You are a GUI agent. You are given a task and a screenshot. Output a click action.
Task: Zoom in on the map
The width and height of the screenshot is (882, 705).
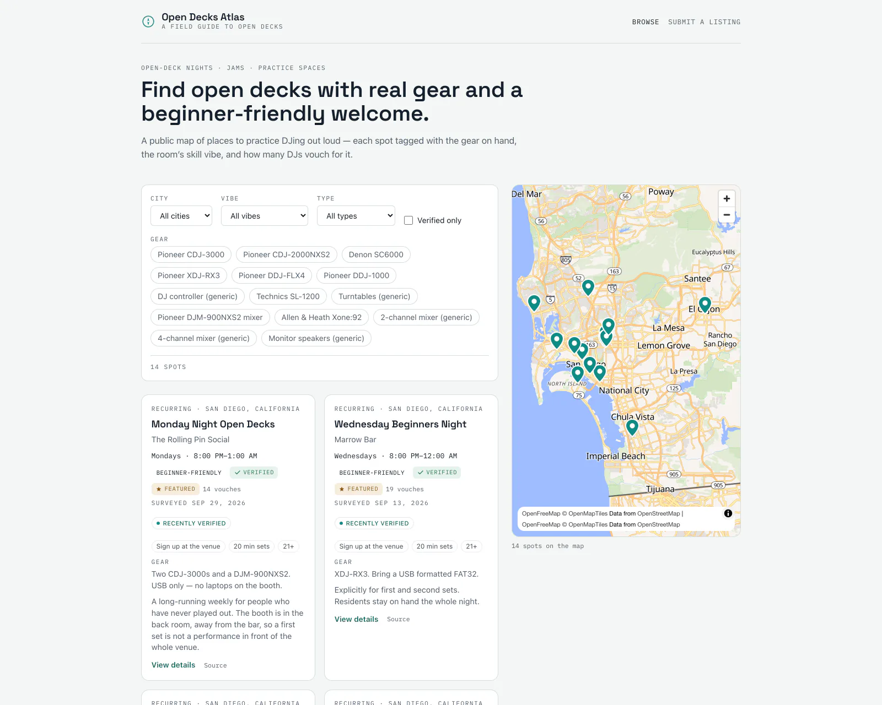coord(727,199)
